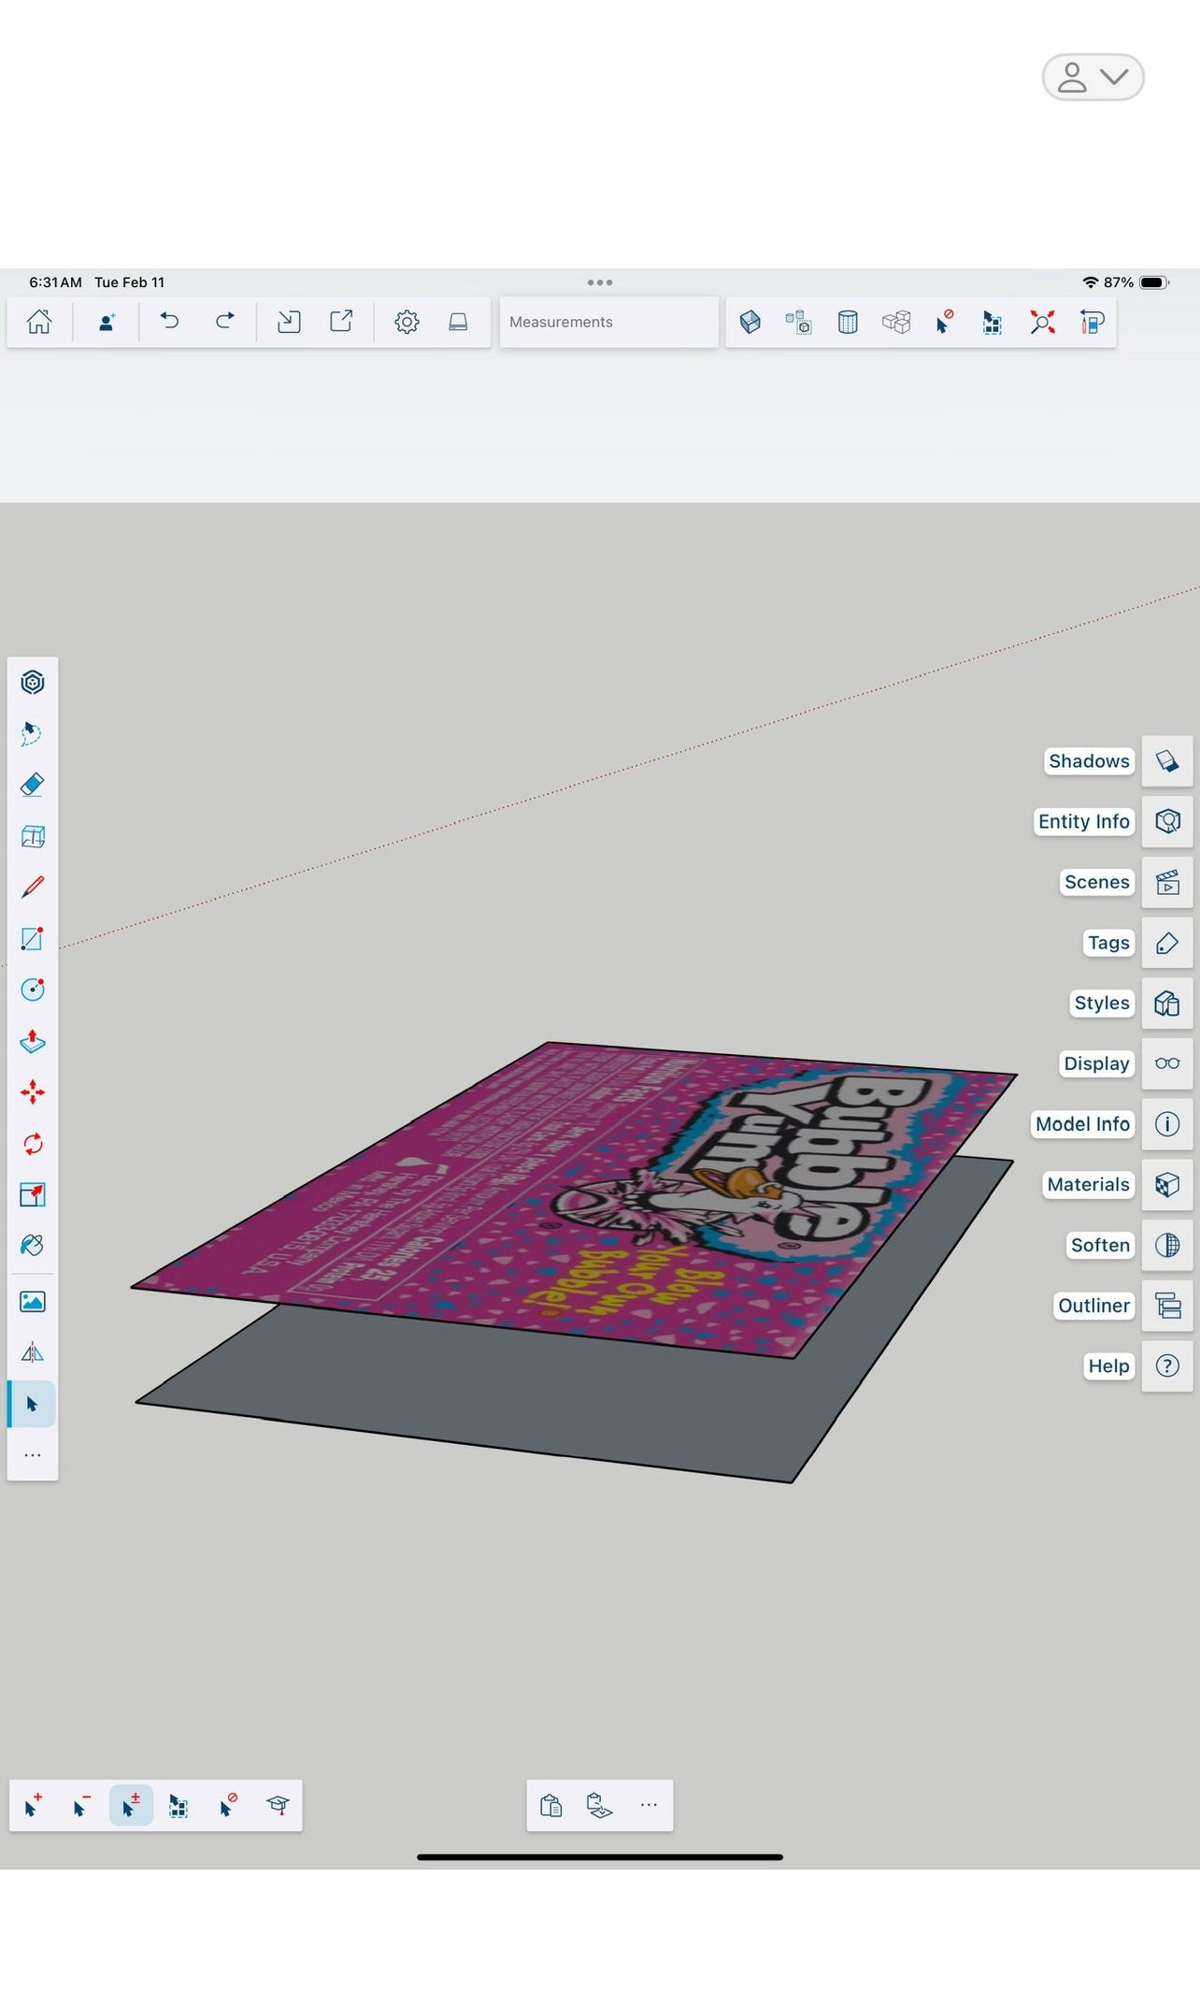The width and height of the screenshot is (1200, 2008).
Task: Tap the Soften panel icon
Action: coord(1167,1246)
